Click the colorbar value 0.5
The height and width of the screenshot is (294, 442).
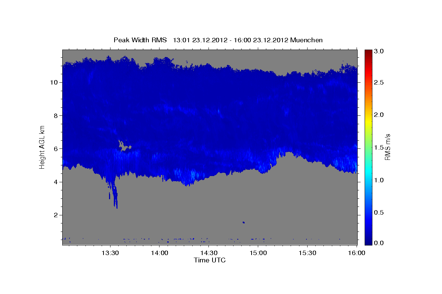tap(380, 212)
